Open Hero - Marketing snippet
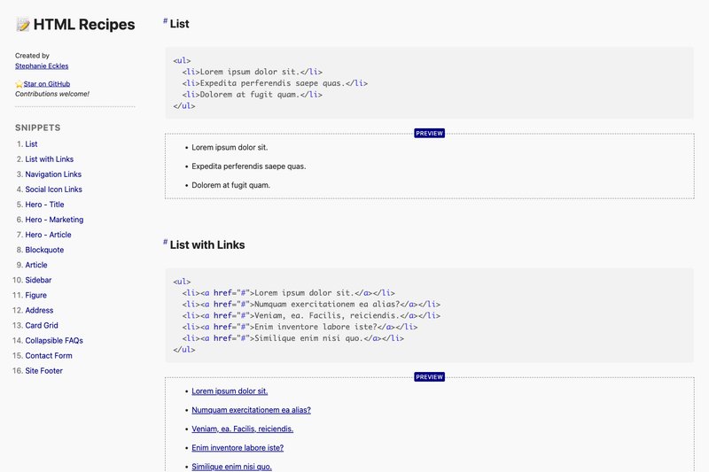The image size is (709, 472). pos(54,220)
